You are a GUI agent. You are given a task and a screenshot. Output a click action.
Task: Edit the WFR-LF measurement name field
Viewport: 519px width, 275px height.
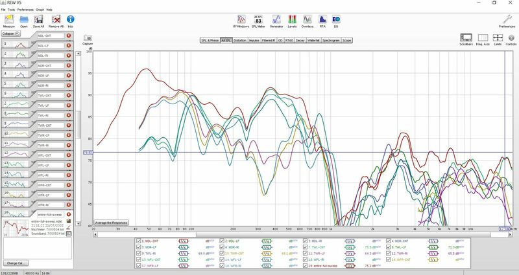coord(51,195)
